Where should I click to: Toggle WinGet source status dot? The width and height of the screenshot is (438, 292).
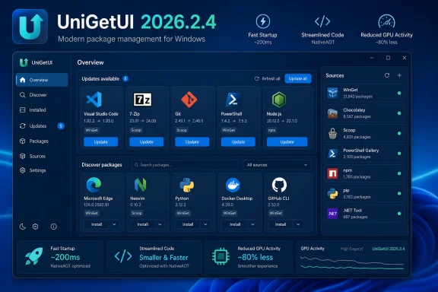point(399,93)
